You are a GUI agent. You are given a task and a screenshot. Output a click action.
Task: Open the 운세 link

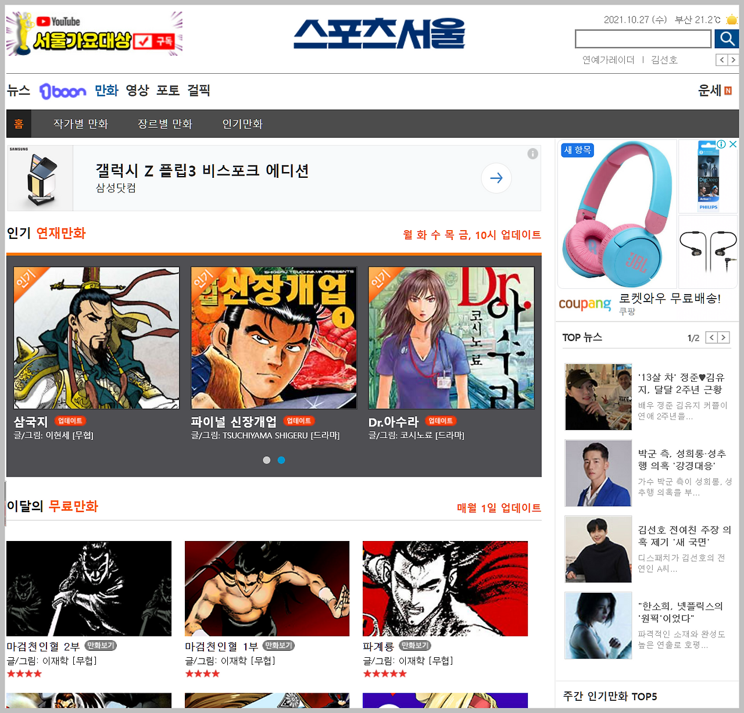coord(710,90)
